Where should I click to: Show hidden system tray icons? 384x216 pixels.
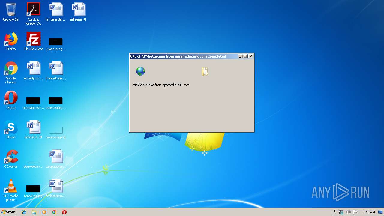point(334,212)
